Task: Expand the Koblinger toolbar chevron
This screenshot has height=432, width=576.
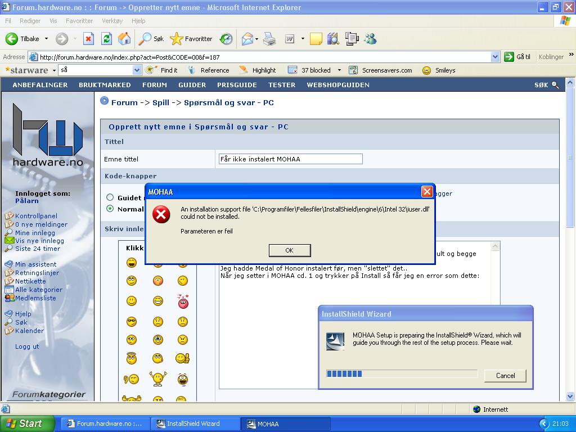Action: point(571,55)
